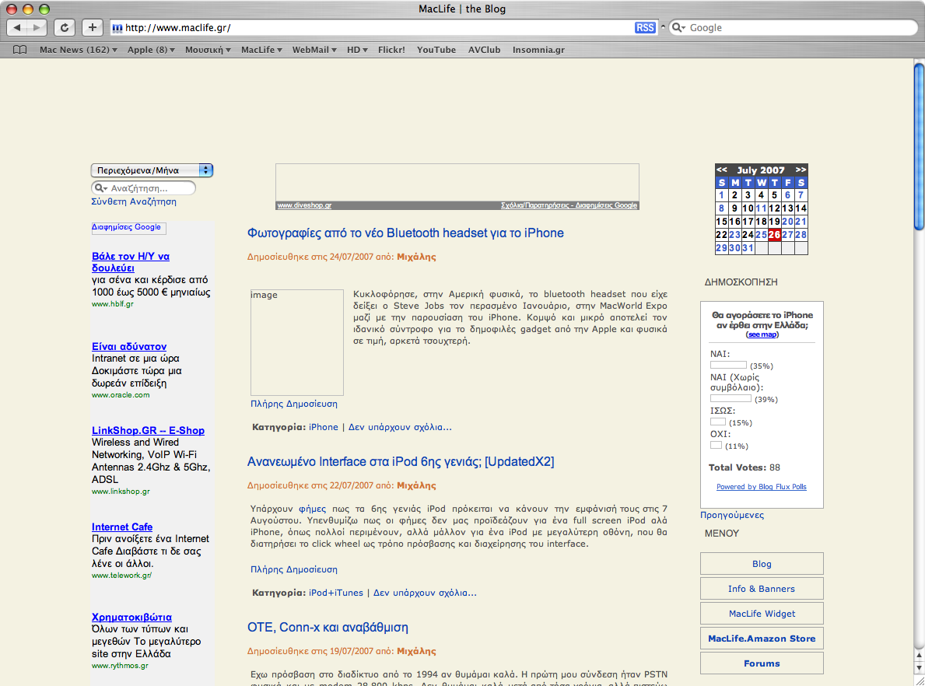Open the YouTube bookmark

pos(436,50)
